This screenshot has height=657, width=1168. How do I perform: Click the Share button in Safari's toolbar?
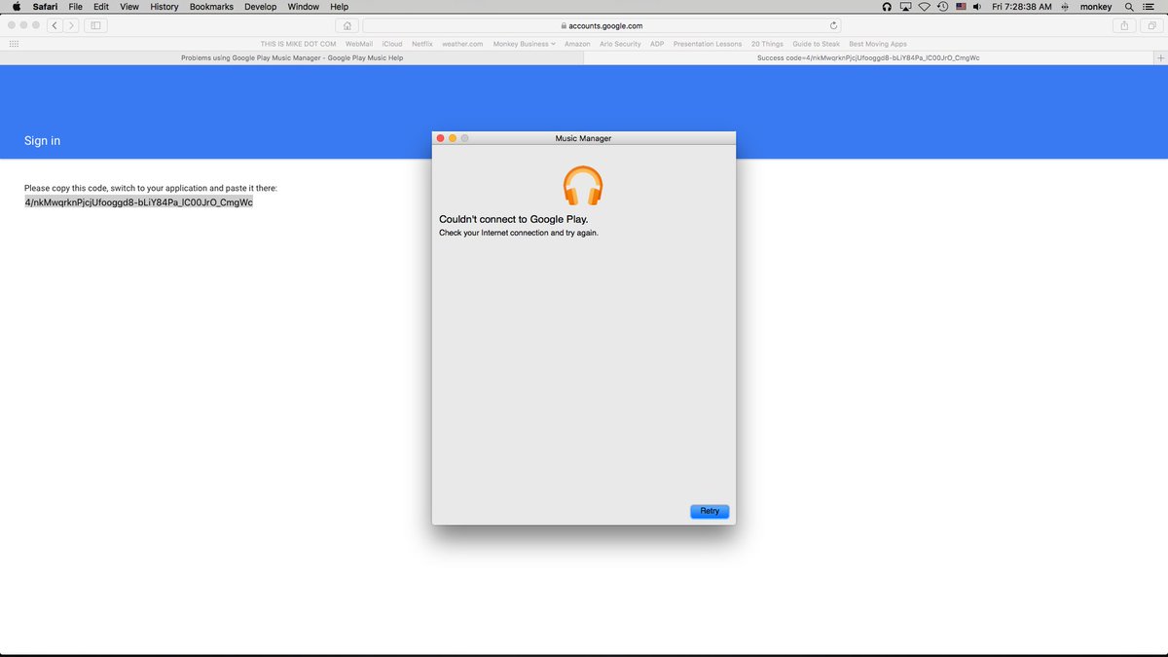coord(1125,25)
